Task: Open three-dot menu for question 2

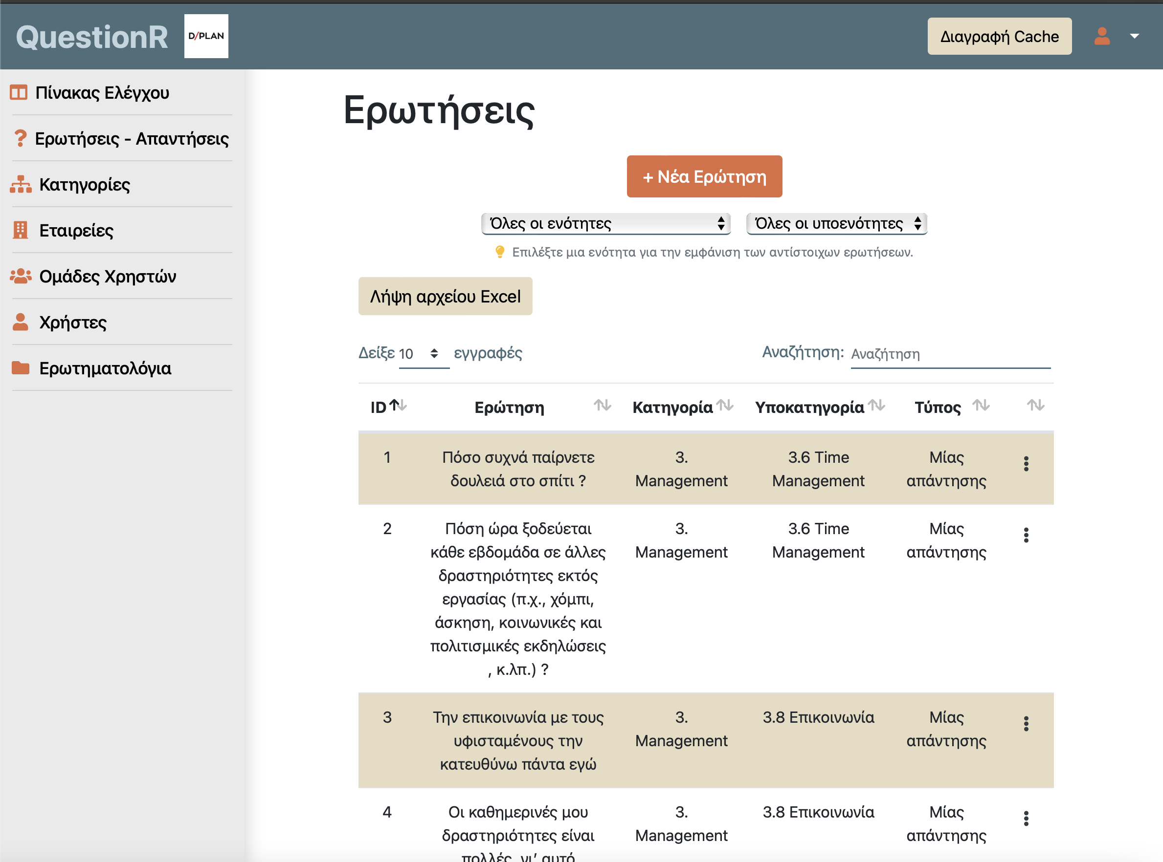Action: pos(1026,535)
